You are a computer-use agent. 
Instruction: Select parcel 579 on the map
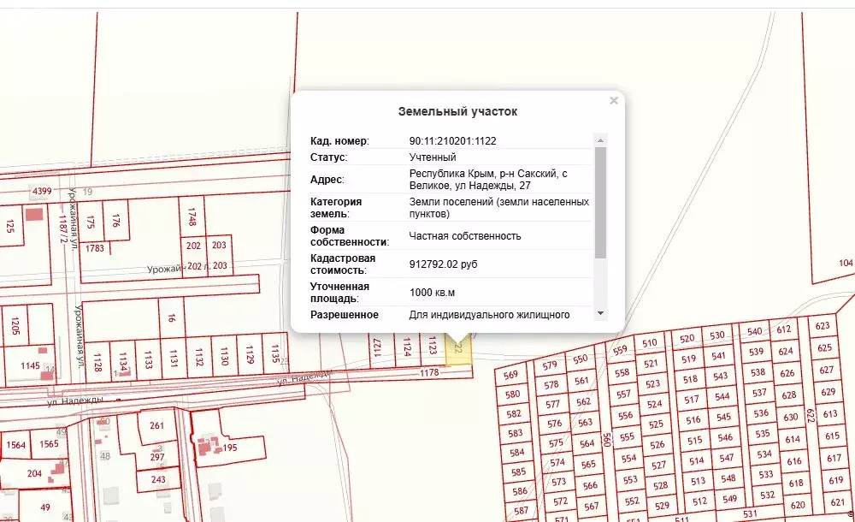[x=550, y=365]
